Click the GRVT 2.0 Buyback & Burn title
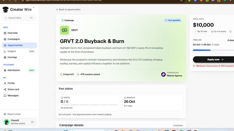The height and width of the screenshot is (131, 234). [92, 41]
